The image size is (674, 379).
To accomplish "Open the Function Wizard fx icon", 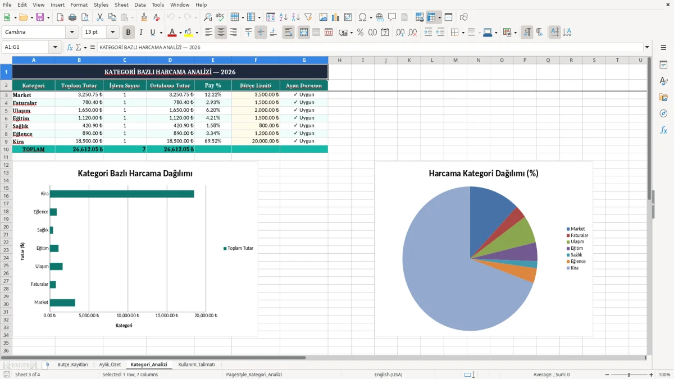I will (x=70, y=47).
